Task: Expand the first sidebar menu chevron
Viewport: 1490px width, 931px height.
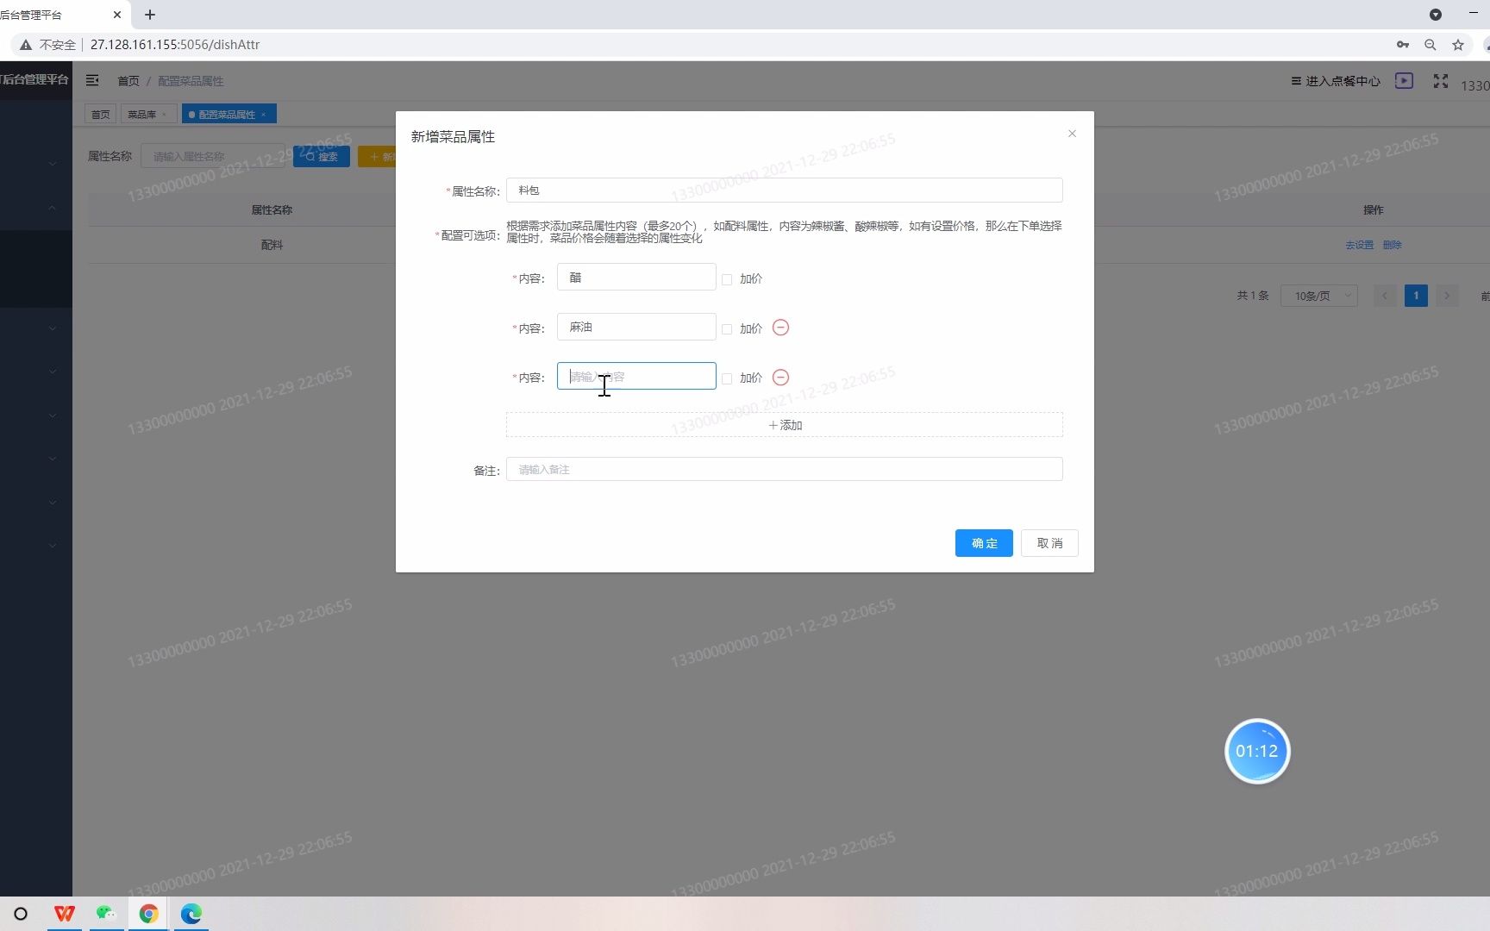Action: [x=53, y=163]
